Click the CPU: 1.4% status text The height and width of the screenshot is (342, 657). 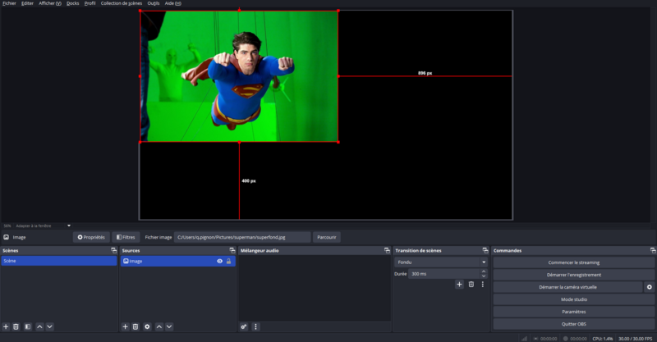coord(603,339)
